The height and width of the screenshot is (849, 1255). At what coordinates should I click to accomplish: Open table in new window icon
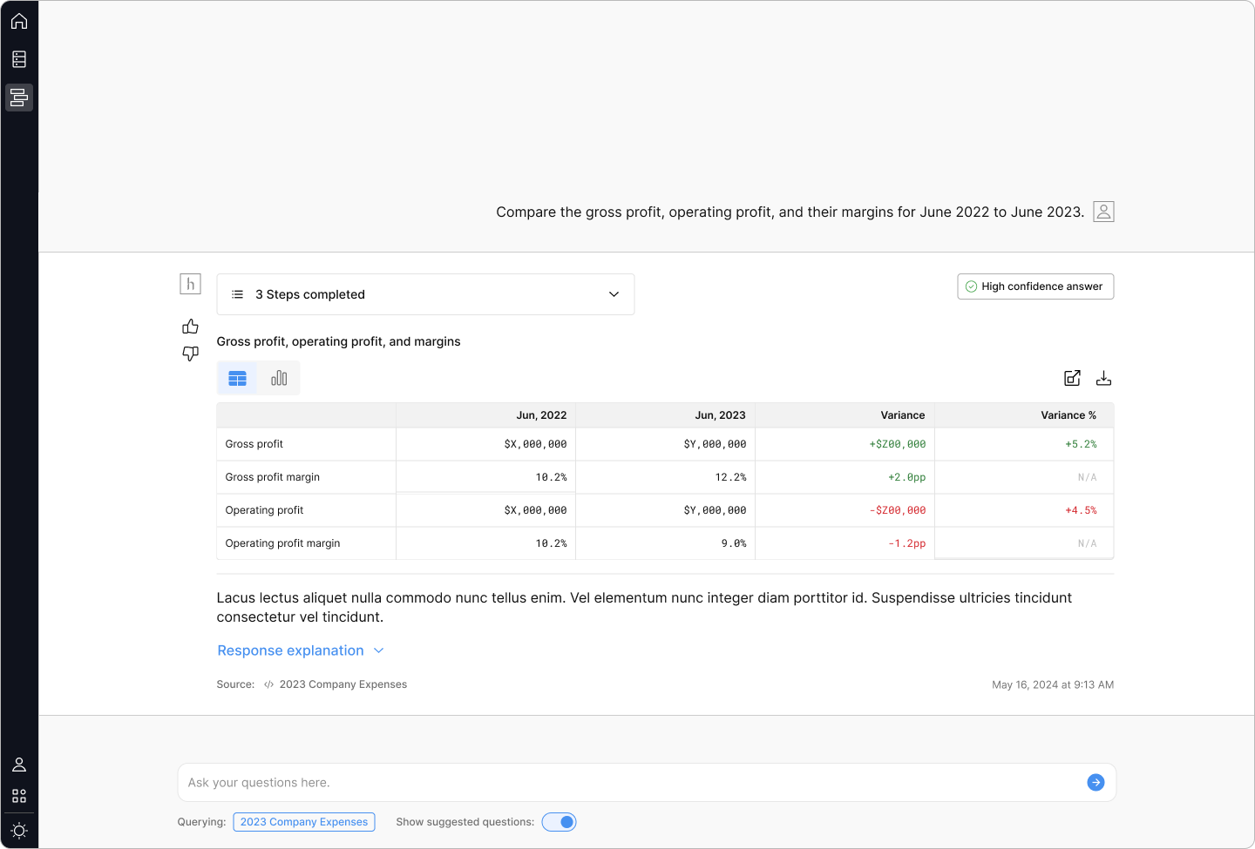pos(1072,378)
